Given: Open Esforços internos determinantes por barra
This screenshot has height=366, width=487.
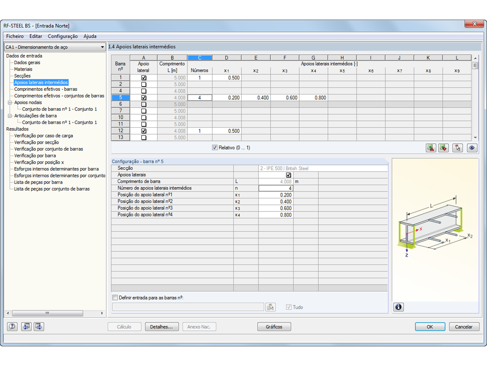Looking at the screenshot, I should coord(56,169).
